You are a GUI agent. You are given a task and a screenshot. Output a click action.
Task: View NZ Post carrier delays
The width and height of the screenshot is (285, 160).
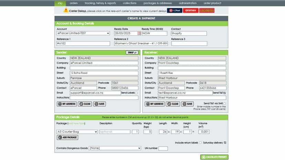click(175, 11)
